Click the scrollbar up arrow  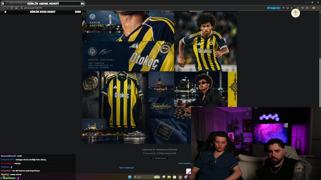pos(320,12)
